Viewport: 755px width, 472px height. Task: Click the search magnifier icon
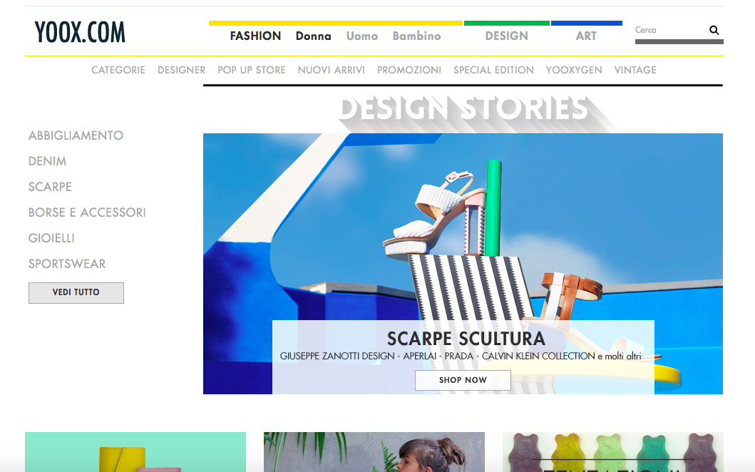[x=714, y=31]
